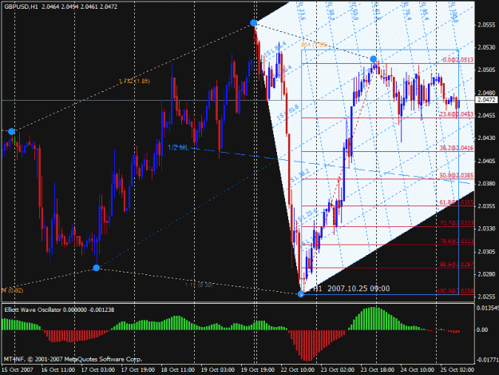
Task: Select the 88.6@2.0287 Fibonacci level label
Action: click(x=457, y=264)
